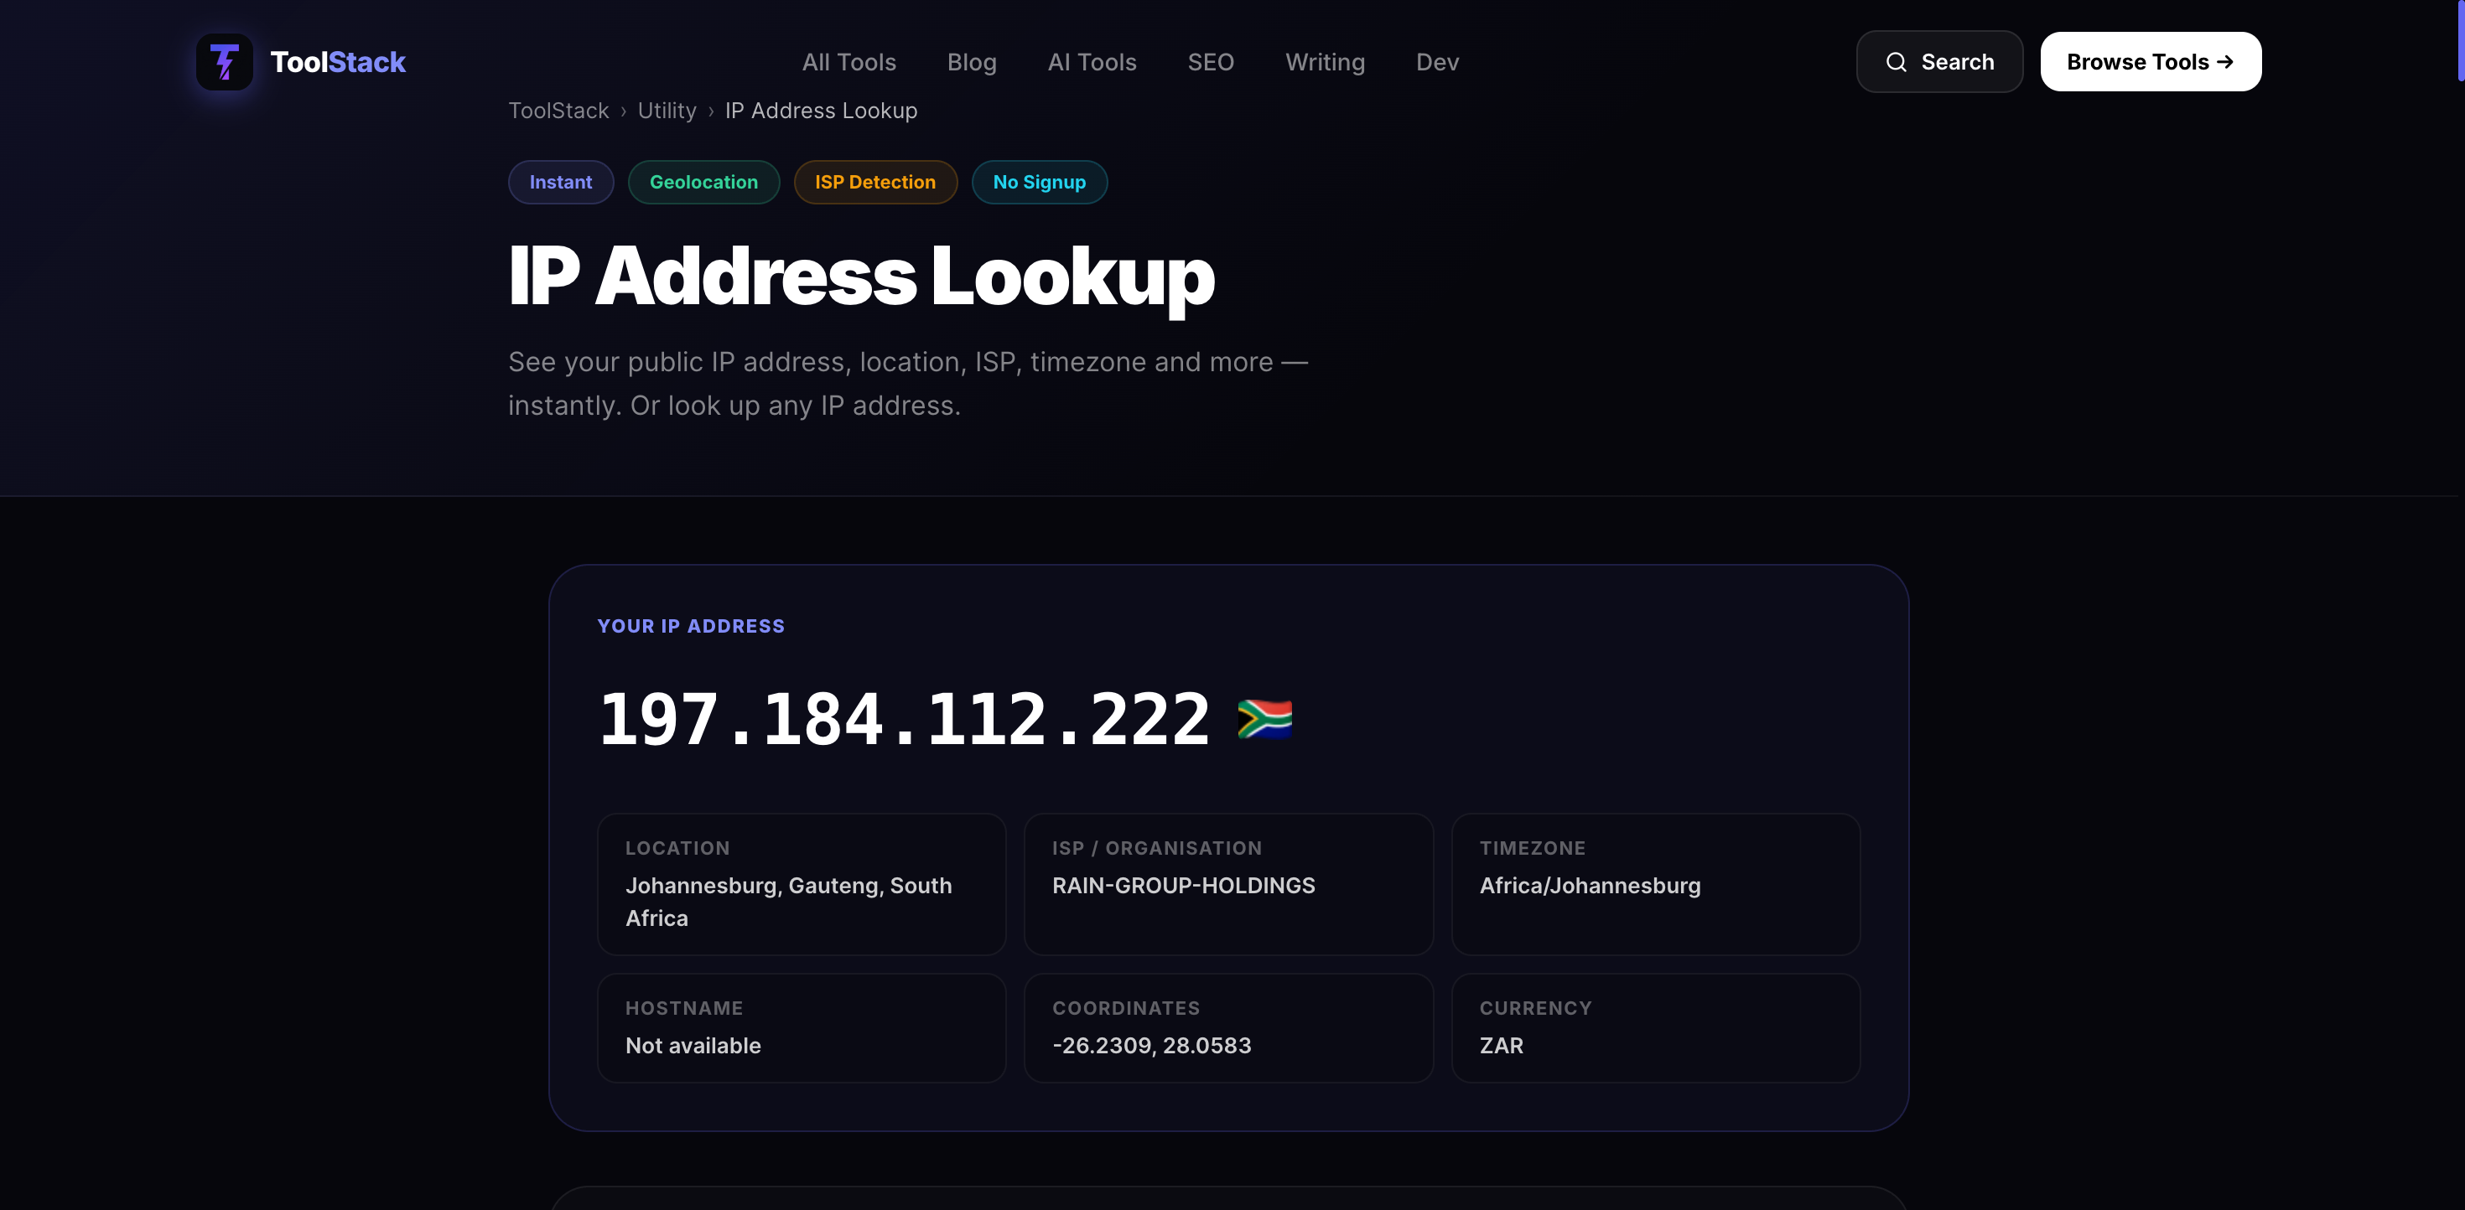The width and height of the screenshot is (2465, 1210).
Task: Follow the ToolStack breadcrumb link
Action: click(558, 111)
